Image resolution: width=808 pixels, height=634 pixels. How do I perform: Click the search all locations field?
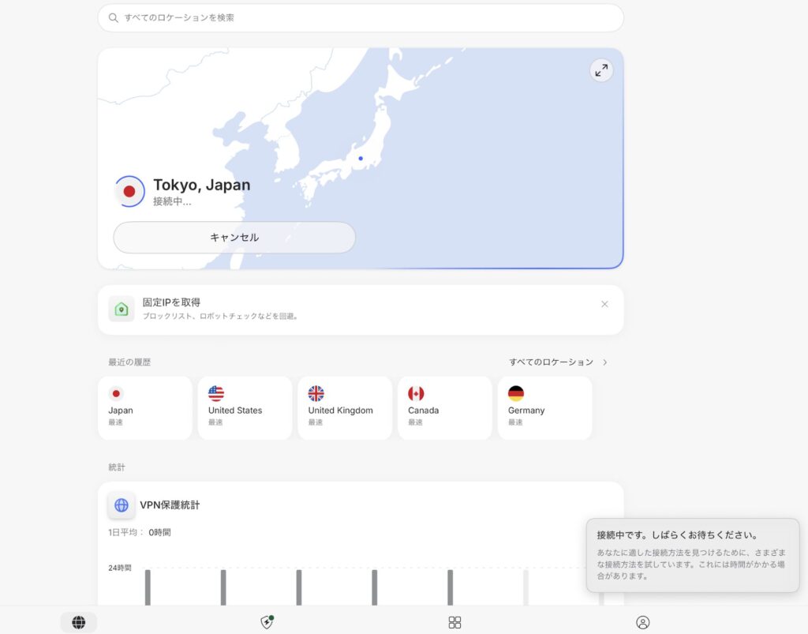point(361,17)
